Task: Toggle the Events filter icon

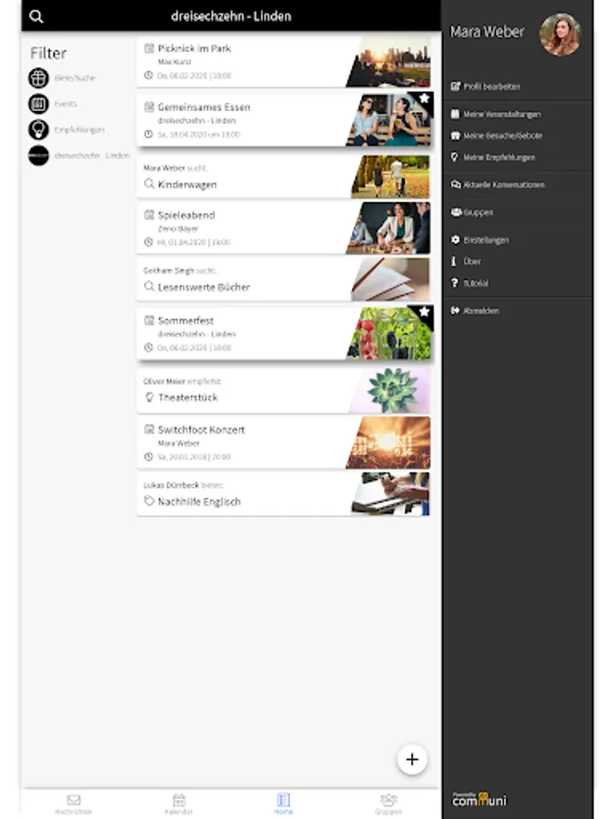Action: [38, 104]
